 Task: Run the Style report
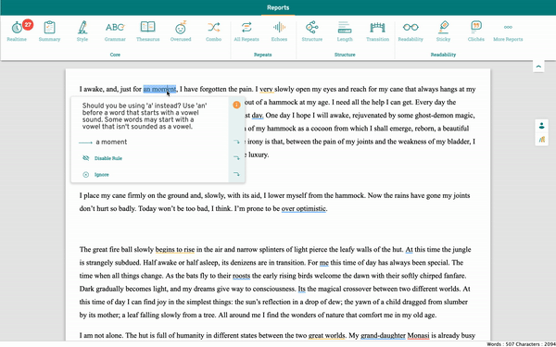tap(82, 31)
